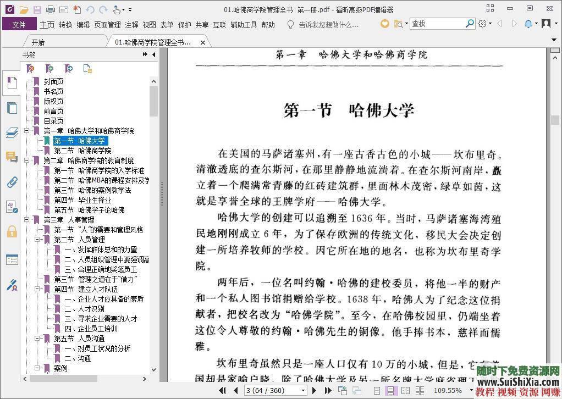The height and width of the screenshot is (399, 562).
Task: Open the 注释 ribbon tab
Action: pos(131,24)
